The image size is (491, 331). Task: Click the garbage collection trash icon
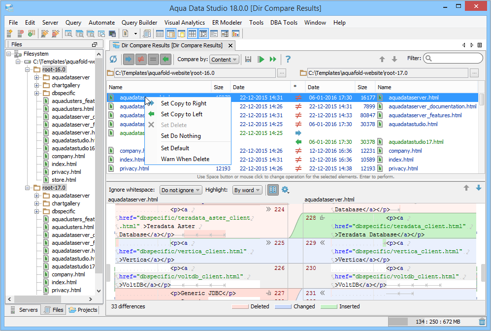482,322
